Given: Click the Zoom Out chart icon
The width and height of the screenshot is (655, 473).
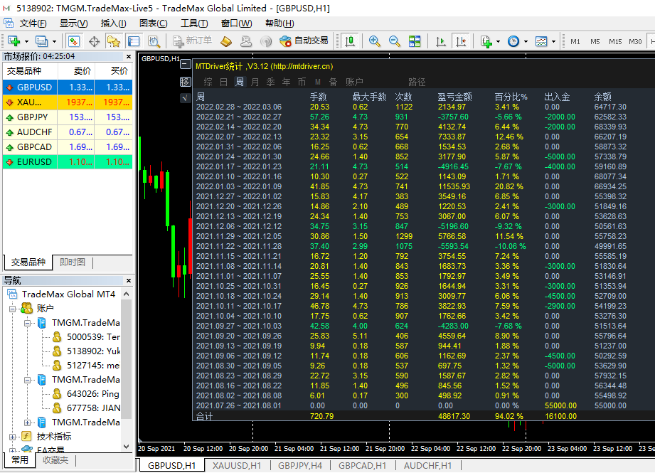Looking at the screenshot, I should [x=395, y=41].
